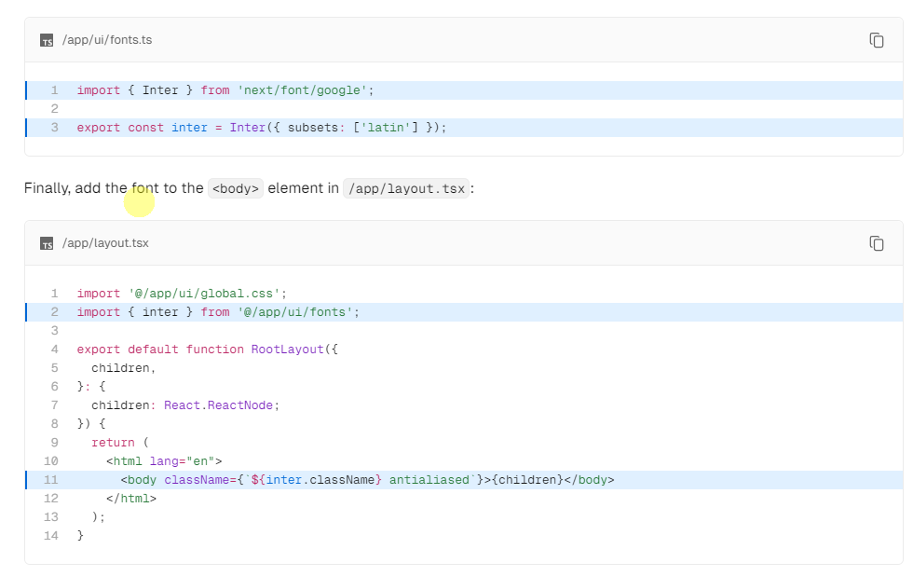Click the '@/app/ui/global.css' import line

pyautogui.click(x=182, y=294)
